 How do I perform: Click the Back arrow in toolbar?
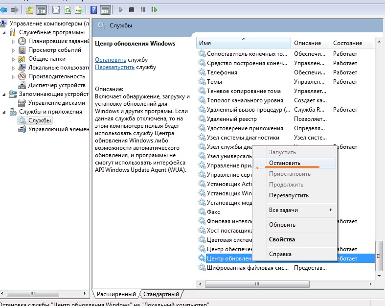3,10
